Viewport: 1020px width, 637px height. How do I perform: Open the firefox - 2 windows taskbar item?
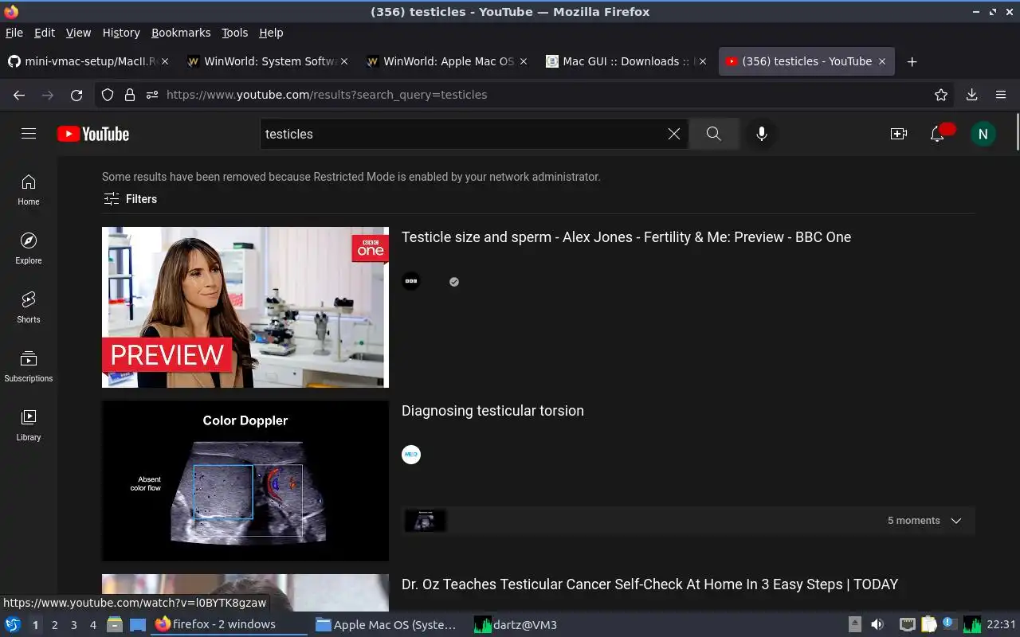pos(230,624)
